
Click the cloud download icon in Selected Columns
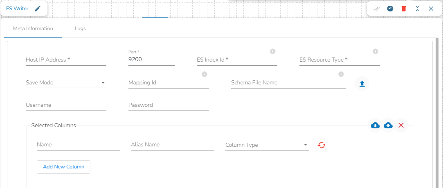point(375,125)
